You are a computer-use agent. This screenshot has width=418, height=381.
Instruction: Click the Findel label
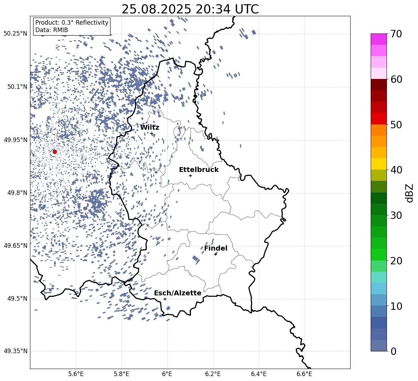pyautogui.click(x=216, y=248)
